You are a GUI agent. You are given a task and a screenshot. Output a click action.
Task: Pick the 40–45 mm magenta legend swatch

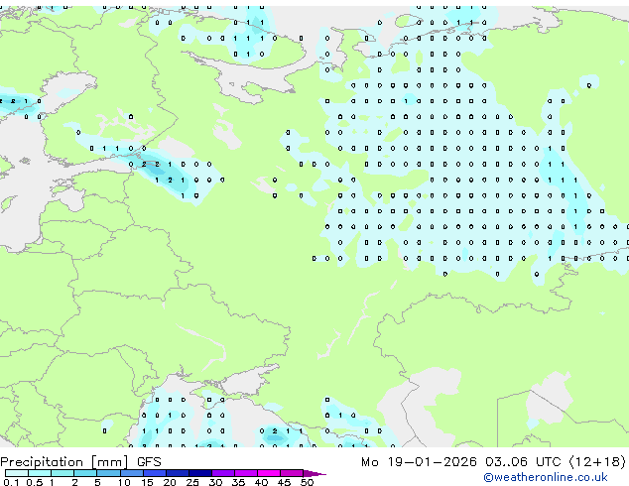[x=269, y=473]
